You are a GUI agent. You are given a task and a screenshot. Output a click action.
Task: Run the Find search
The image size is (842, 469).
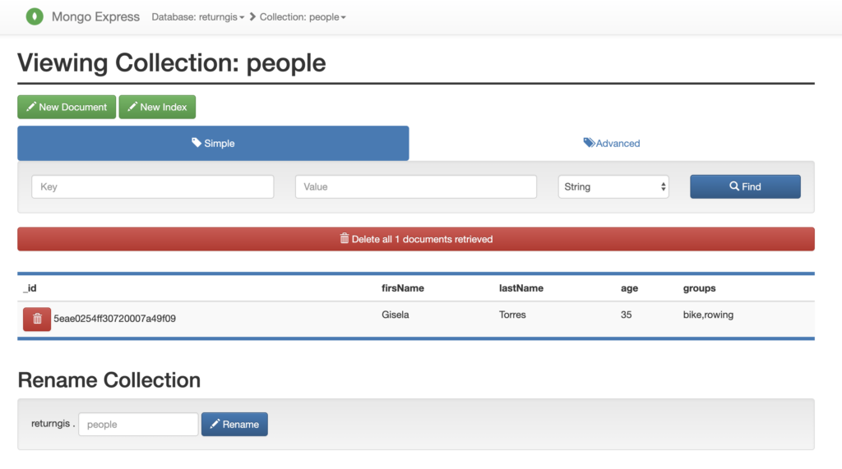pos(745,186)
